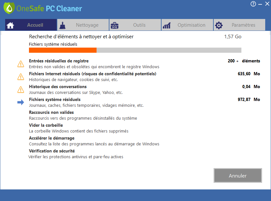This screenshot has width=271, height=201.
Task: Click 'Vérifier les protections antivirus' description
Action: click(x=76, y=157)
